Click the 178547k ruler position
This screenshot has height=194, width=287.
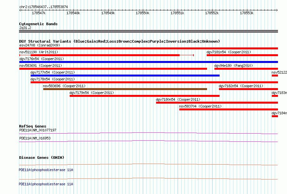(39, 13)
